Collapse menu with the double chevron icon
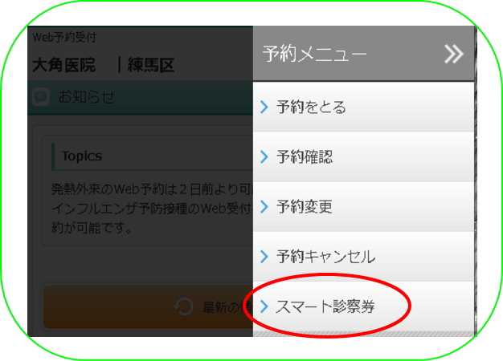 [454, 54]
